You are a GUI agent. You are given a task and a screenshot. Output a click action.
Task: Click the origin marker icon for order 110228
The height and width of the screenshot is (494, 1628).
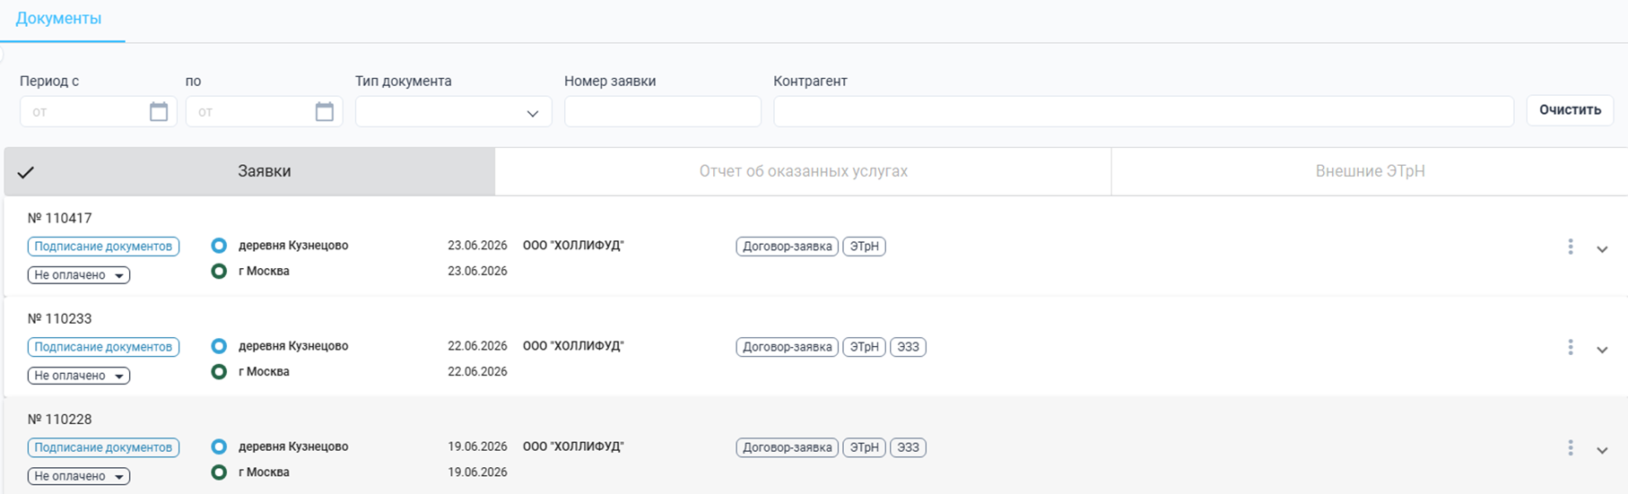click(219, 446)
